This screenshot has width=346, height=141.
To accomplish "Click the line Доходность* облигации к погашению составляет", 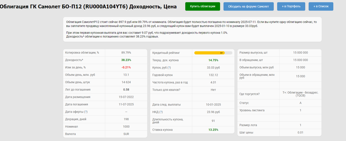I will click(112, 37).
